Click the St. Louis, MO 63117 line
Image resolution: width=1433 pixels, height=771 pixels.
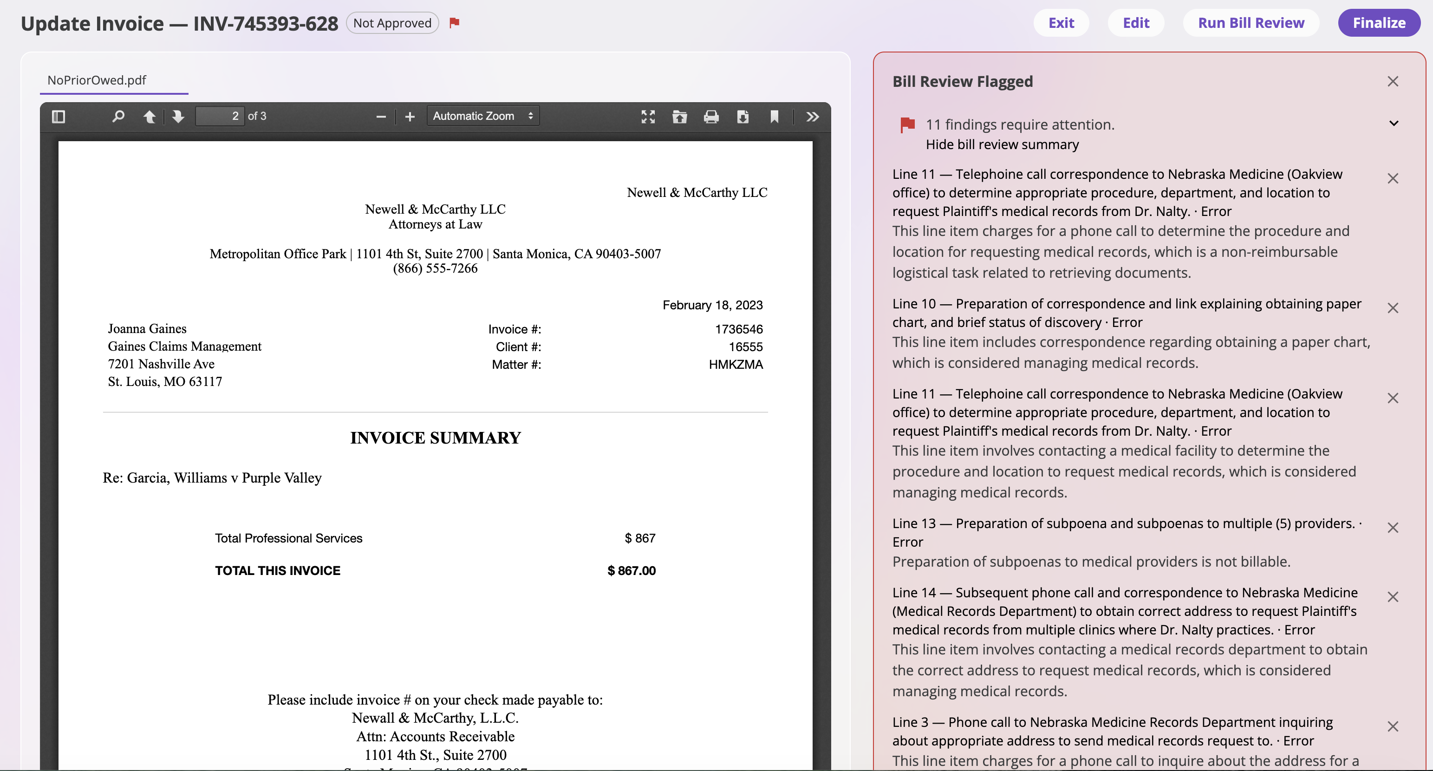tap(165, 382)
